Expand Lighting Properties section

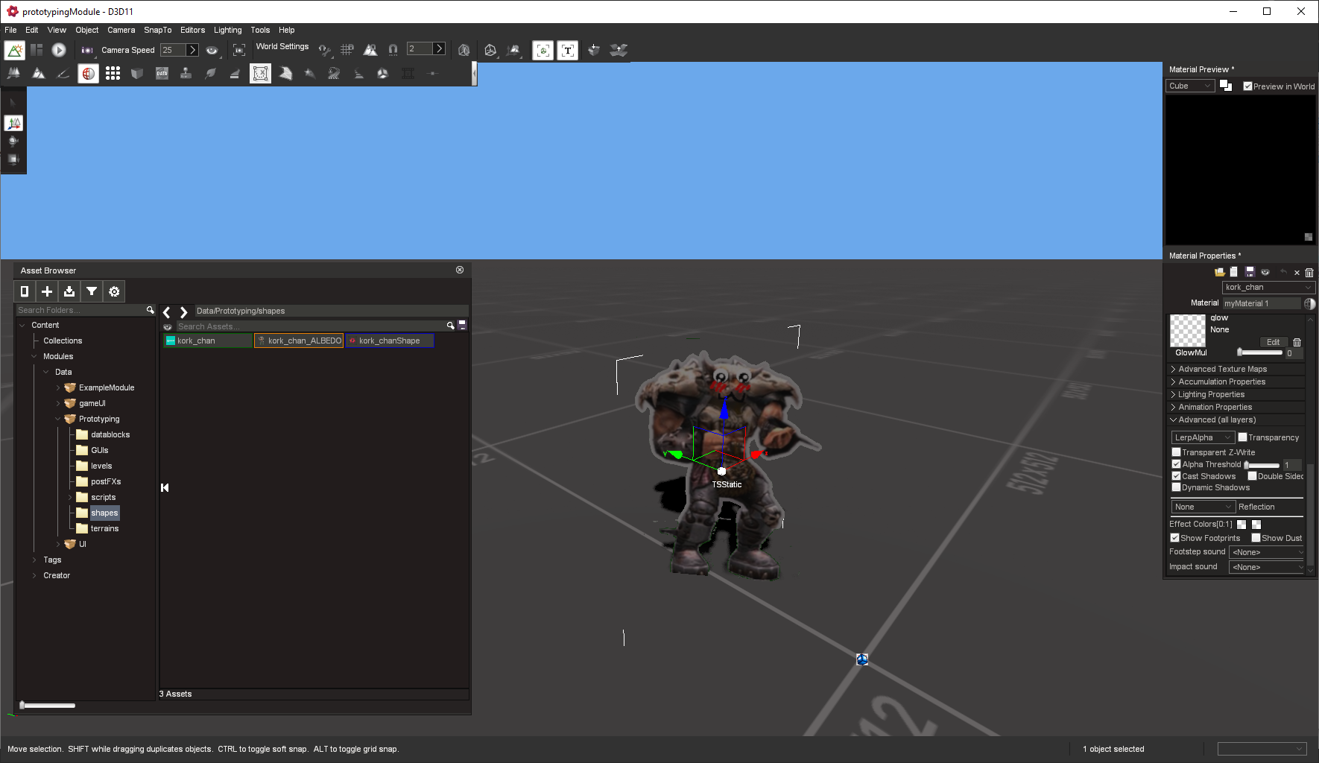click(1236, 394)
